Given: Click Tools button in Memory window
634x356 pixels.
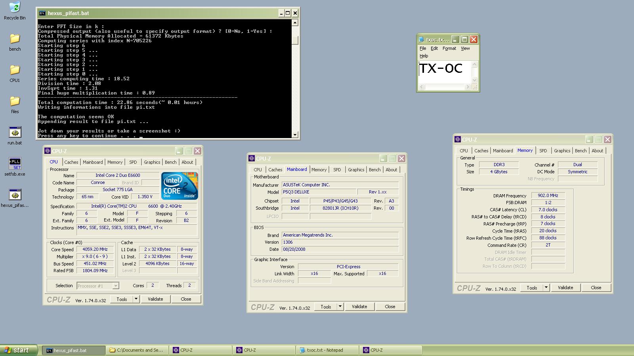Looking at the screenshot, I should coord(532,288).
